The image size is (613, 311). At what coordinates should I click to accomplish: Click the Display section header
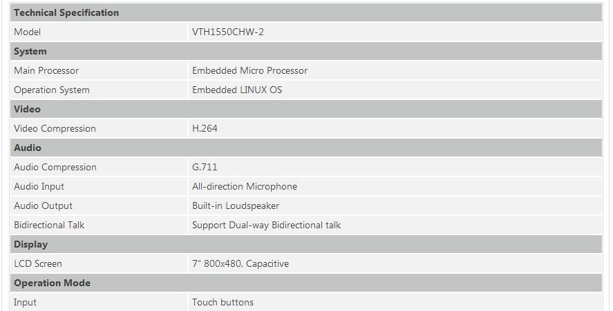click(30, 244)
